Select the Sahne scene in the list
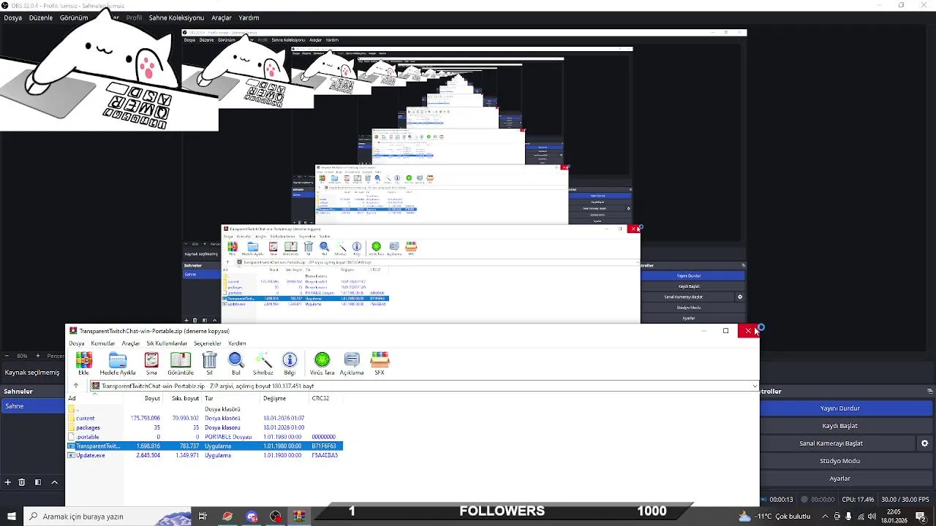Screen dimensions: 936x526 pyautogui.click(x=32, y=406)
